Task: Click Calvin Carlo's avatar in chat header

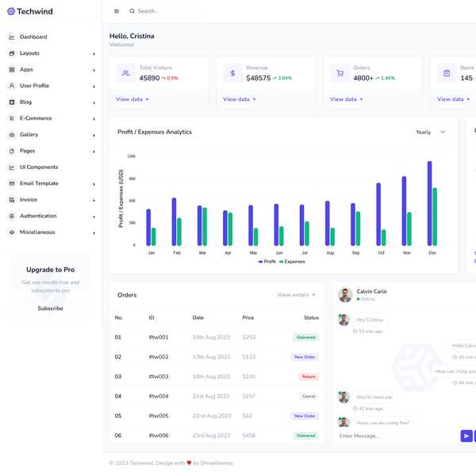Action: point(345,295)
